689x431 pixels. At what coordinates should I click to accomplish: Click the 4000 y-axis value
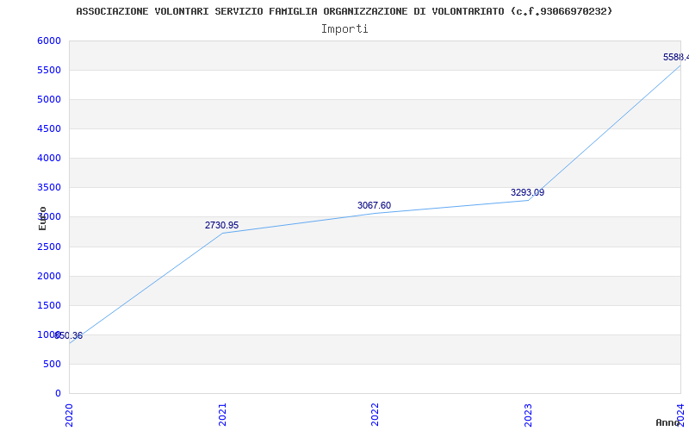coord(49,159)
